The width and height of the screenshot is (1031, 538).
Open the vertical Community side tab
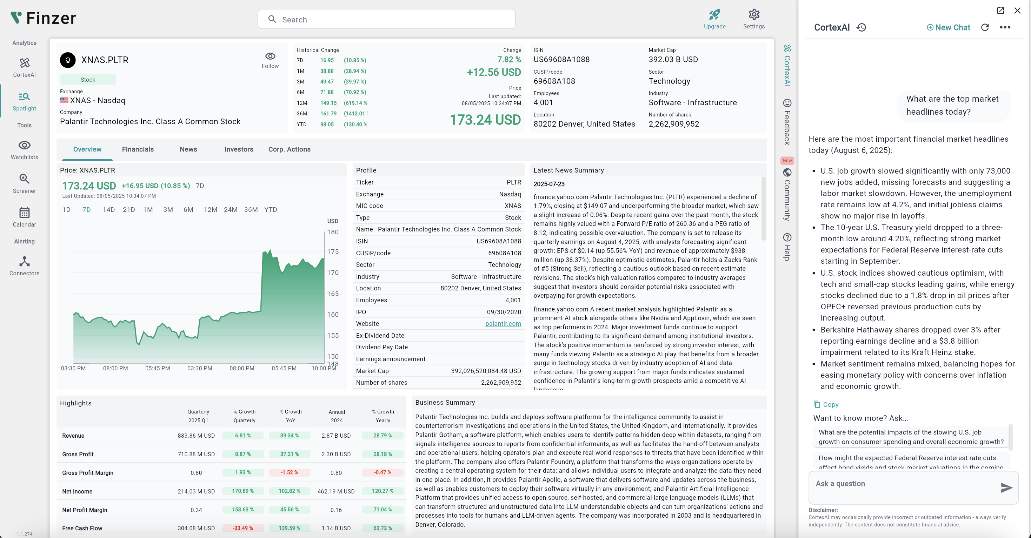tap(787, 195)
